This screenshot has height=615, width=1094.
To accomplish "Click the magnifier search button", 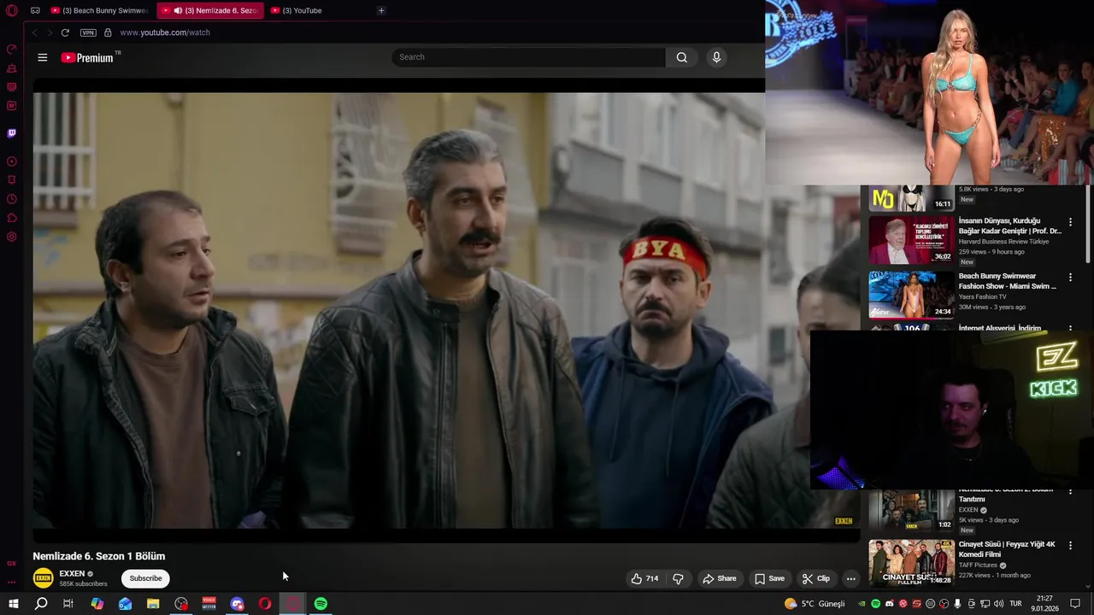I will (x=681, y=57).
